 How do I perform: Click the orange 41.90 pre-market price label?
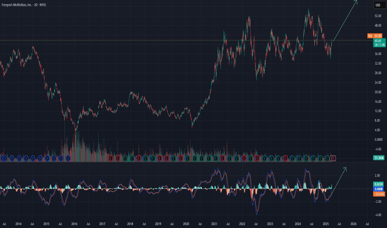tap(378, 36)
